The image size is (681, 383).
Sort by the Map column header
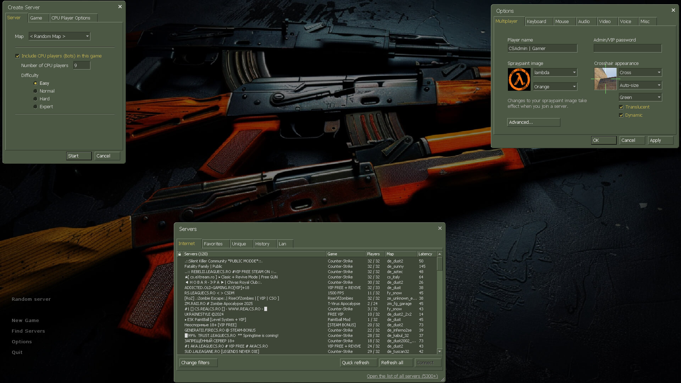click(x=401, y=254)
